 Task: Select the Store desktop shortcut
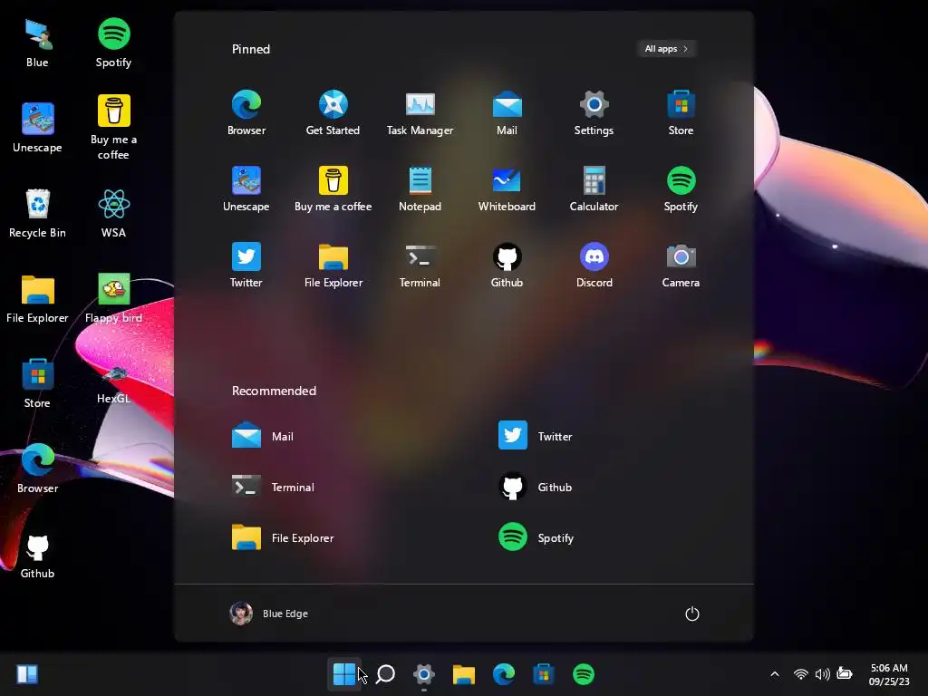tap(37, 383)
